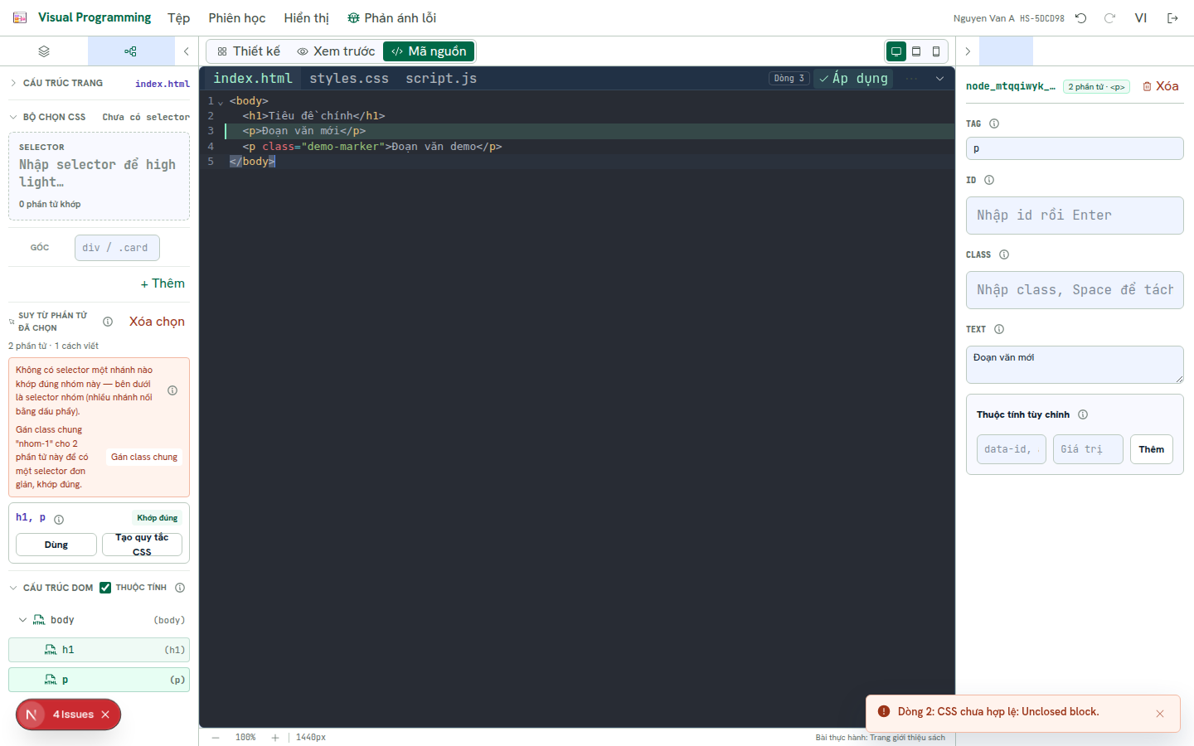The image size is (1194, 746).
Task: Select the structure tree panel icon
Action: (x=131, y=51)
